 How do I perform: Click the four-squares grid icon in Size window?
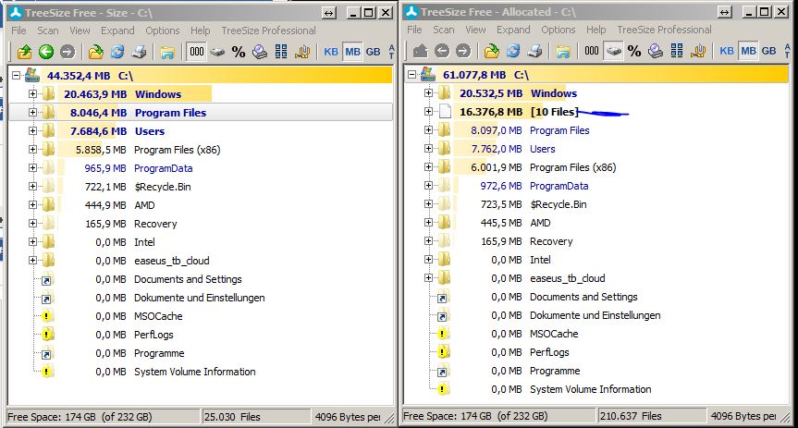click(281, 52)
